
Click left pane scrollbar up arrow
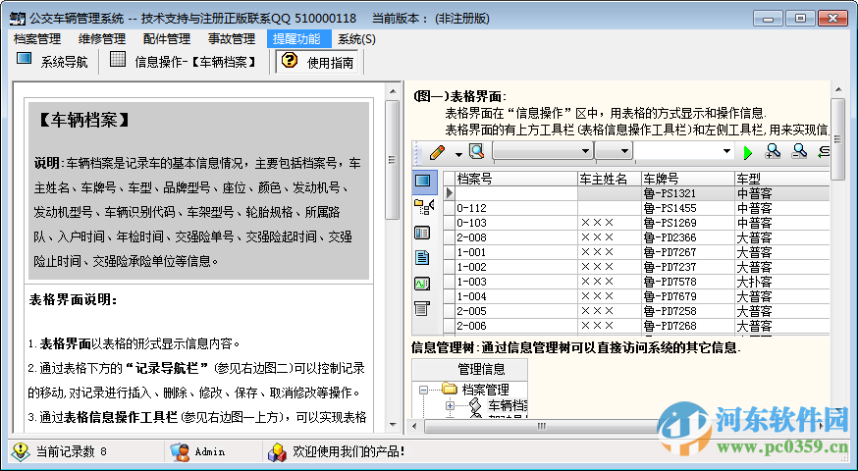(393, 91)
